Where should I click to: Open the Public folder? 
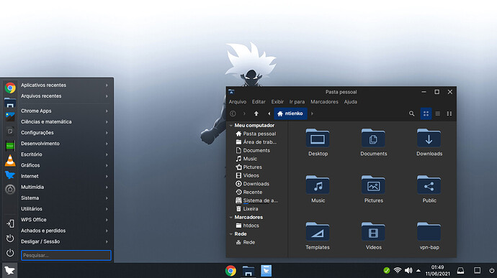tap(429, 189)
